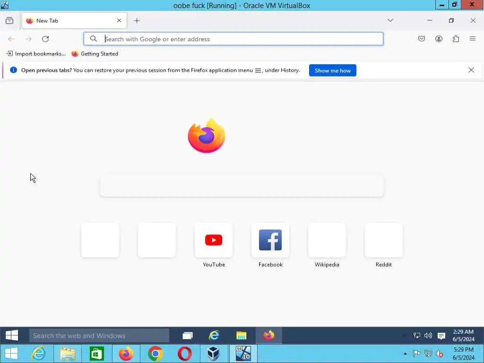484x363 pixels.
Task: Expand the list all tabs chevron
Action: click(390, 20)
